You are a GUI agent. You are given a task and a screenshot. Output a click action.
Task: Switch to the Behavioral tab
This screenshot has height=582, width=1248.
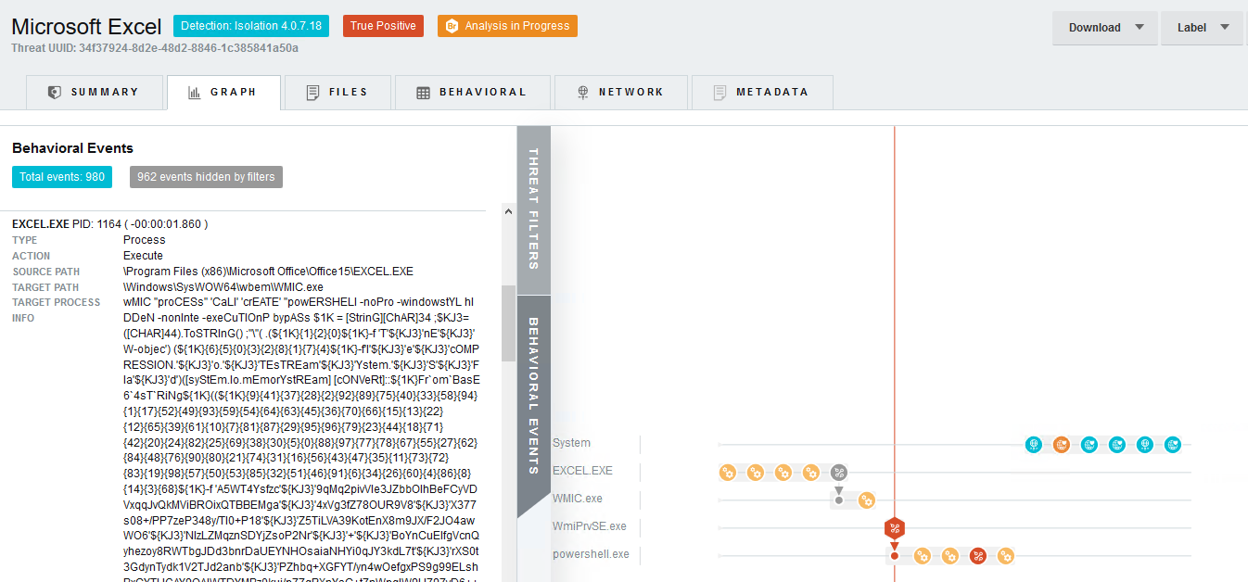point(473,93)
